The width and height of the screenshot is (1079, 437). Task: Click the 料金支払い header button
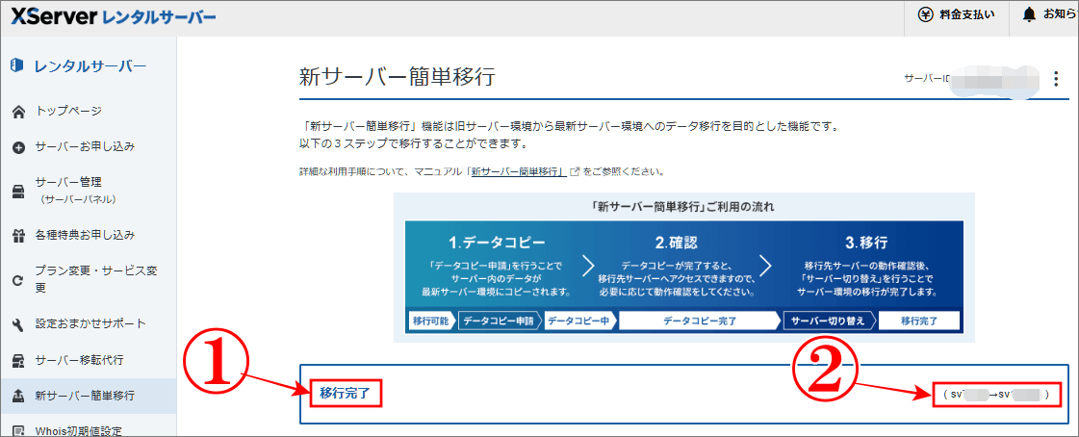[x=956, y=15]
